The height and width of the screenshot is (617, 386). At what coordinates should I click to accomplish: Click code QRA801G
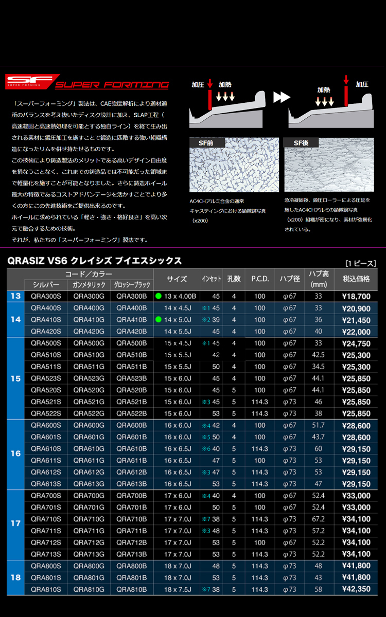pos(89,577)
